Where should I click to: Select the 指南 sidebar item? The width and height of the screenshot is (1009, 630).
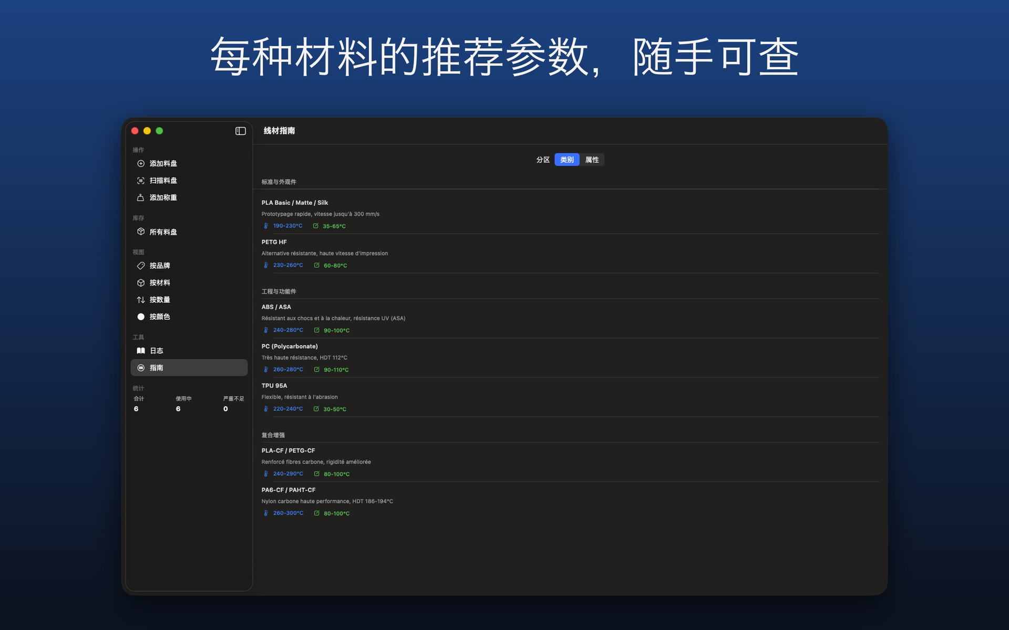(189, 367)
